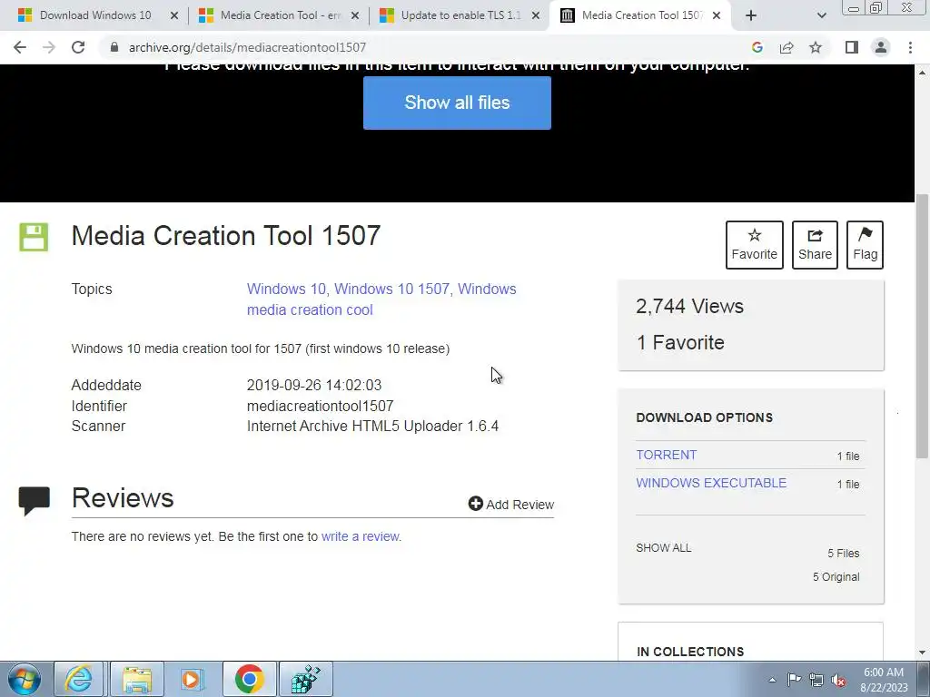Viewport: 930px width, 697px height.
Task: Open the Chrome side panel icon
Action: (852, 47)
